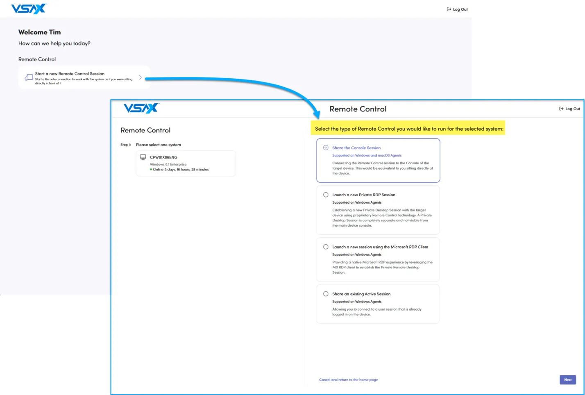The height and width of the screenshot is (395, 585).
Task: Click the Start a new Remote Control Session title
Action: (x=70, y=74)
